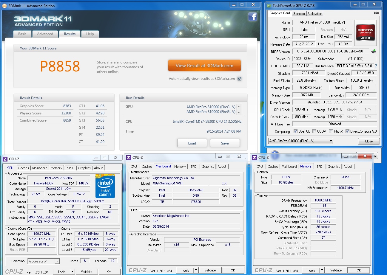
Task: Click the Radeon Graphics logo in GPU-Z
Action: click(366, 32)
